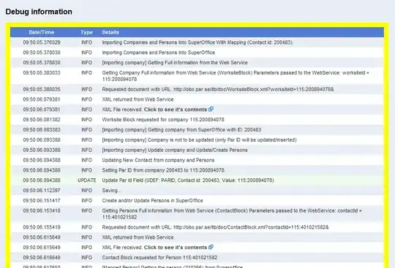The height and width of the screenshot is (268, 395).
Task: Click 'Updating New Contact from company and Persons'
Action: pos(158,160)
